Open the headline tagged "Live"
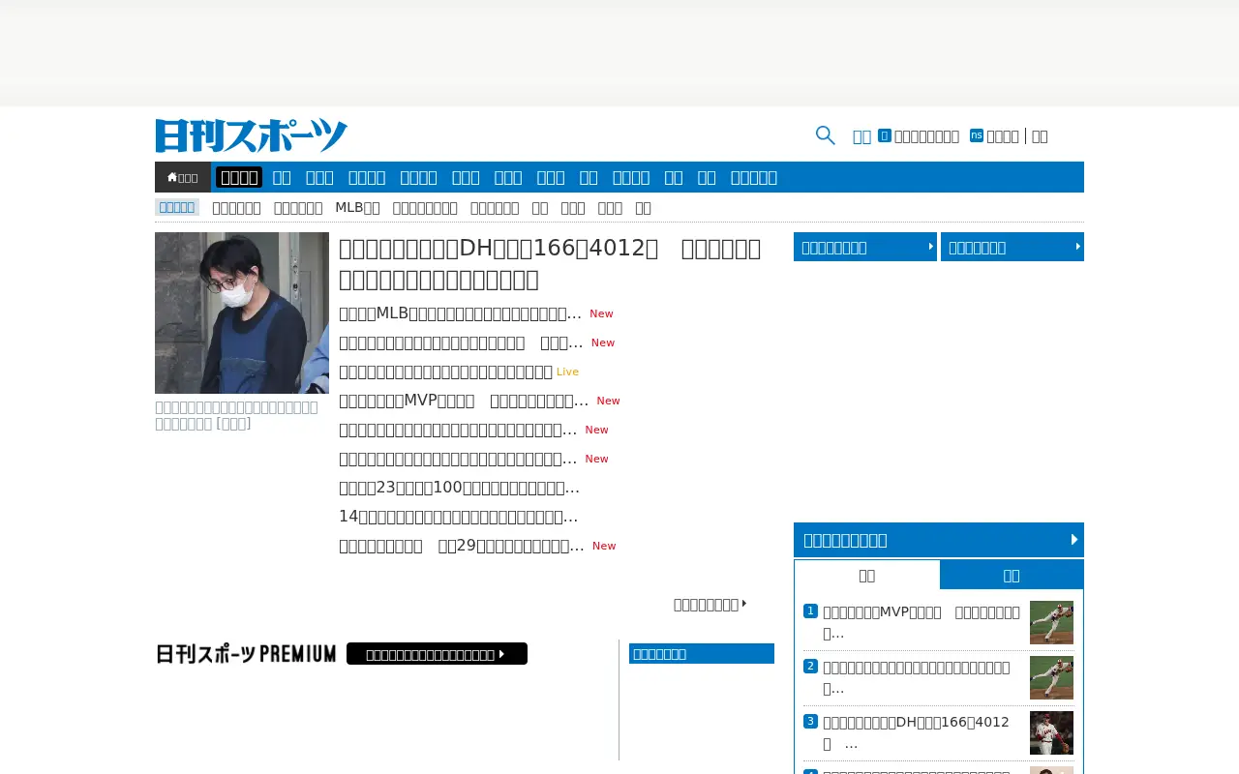 (445, 372)
